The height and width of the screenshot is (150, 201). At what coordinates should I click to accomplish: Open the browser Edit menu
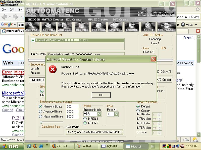[12, 9]
